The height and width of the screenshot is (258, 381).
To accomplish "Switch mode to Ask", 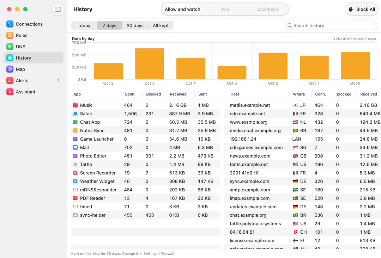I will tap(225, 9).
